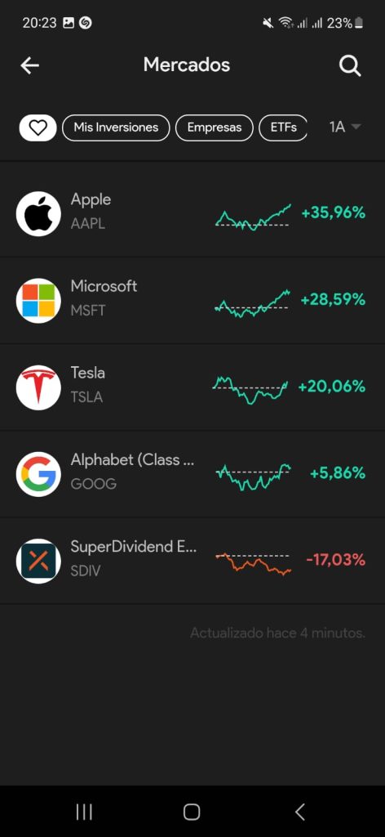Image resolution: width=385 pixels, height=837 pixels.
Task: Tap the Google Alphabet logo icon
Action: [x=38, y=474]
